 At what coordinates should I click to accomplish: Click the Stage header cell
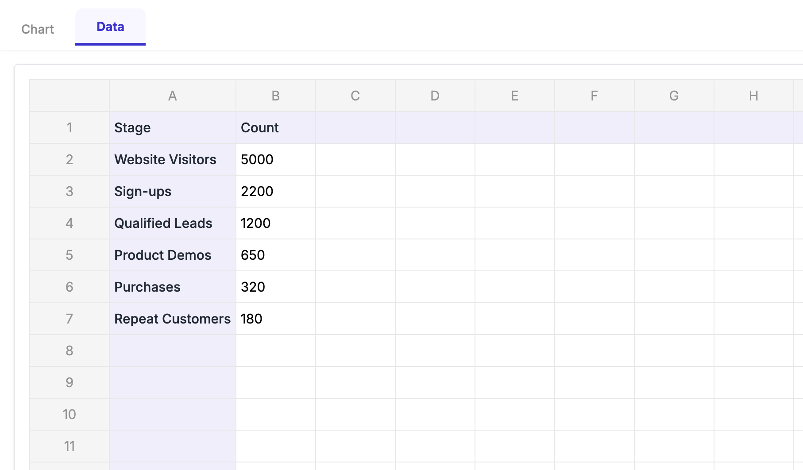(x=173, y=127)
